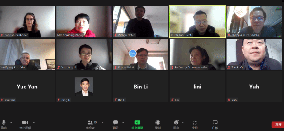
Task: Open the chat bubble icon
Action: click(115, 123)
